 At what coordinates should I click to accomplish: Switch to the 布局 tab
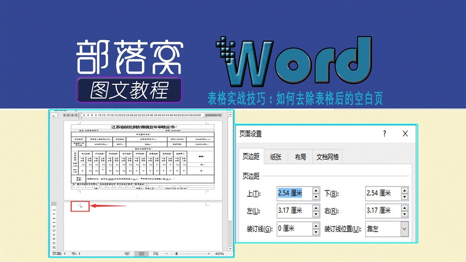click(x=300, y=157)
